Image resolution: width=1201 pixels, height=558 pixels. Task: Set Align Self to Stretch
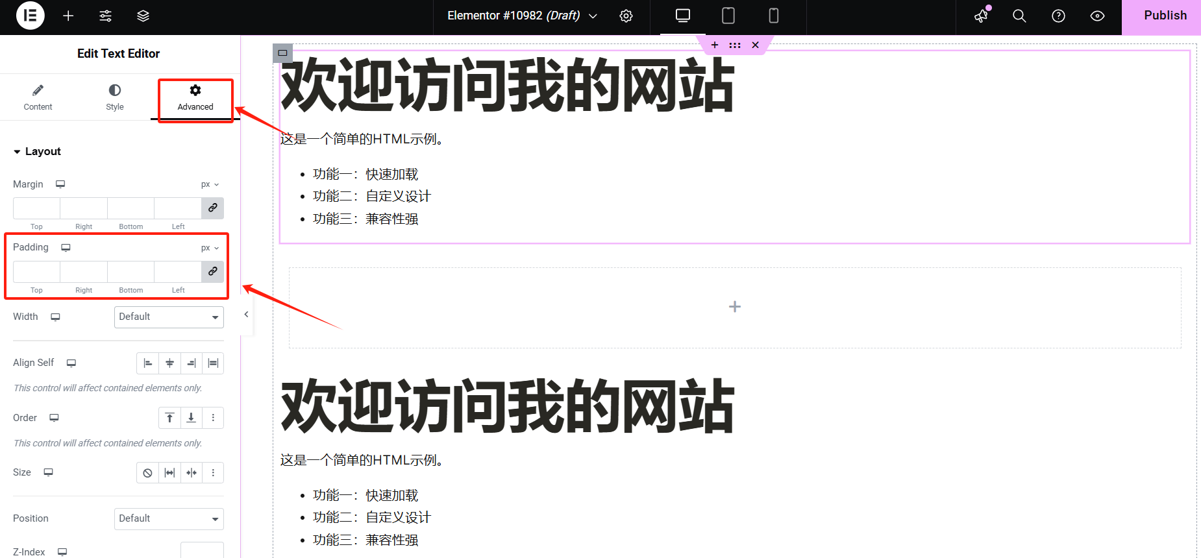coord(213,363)
